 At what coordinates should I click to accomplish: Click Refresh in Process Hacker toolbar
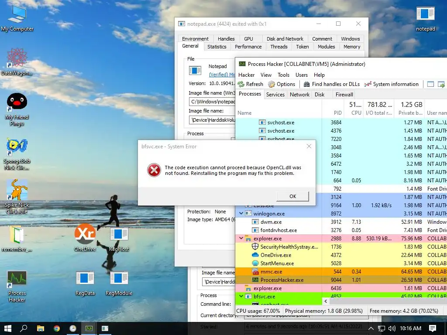pyautogui.click(x=250, y=84)
